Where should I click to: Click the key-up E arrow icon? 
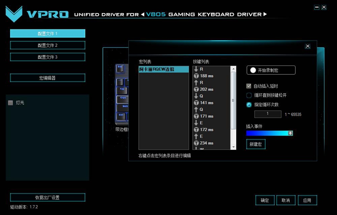point(196,136)
